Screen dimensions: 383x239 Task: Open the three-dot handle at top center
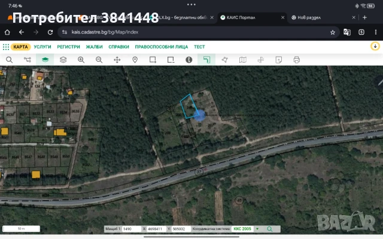click(191, 4)
